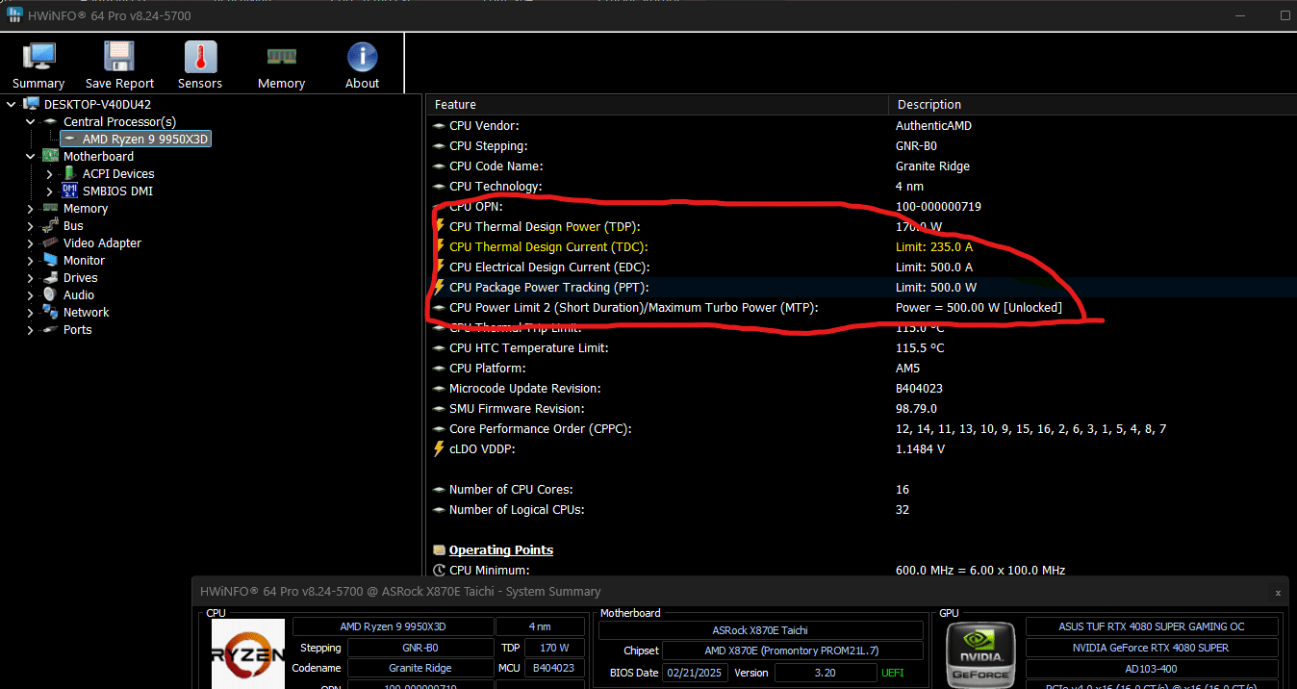This screenshot has height=689, width=1297.
Task: Click the Video Adapter icon
Action: [50, 242]
